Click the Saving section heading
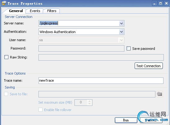 [10, 87]
